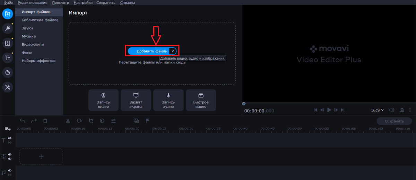Select Импорт файлов in side list
This screenshot has width=416, height=180.
click(39, 12)
